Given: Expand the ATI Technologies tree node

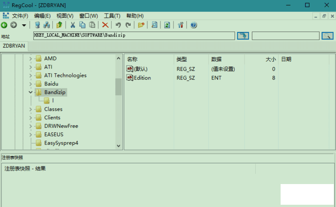Looking at the screenshot, I should click(x=31, y=75).
